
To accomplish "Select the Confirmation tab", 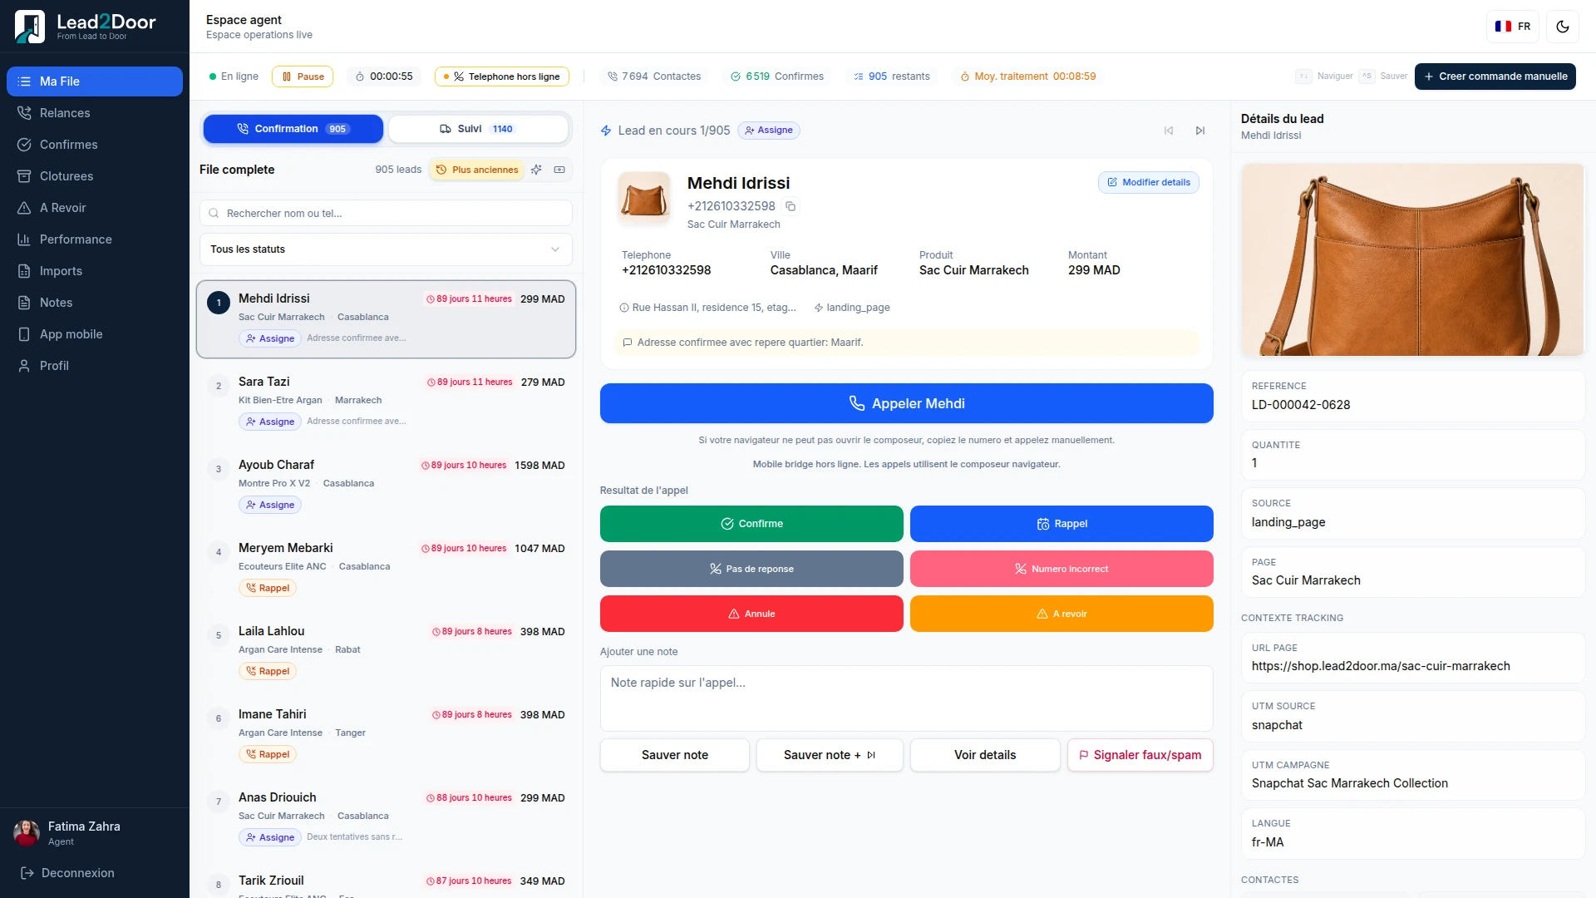I will (293, 129).
